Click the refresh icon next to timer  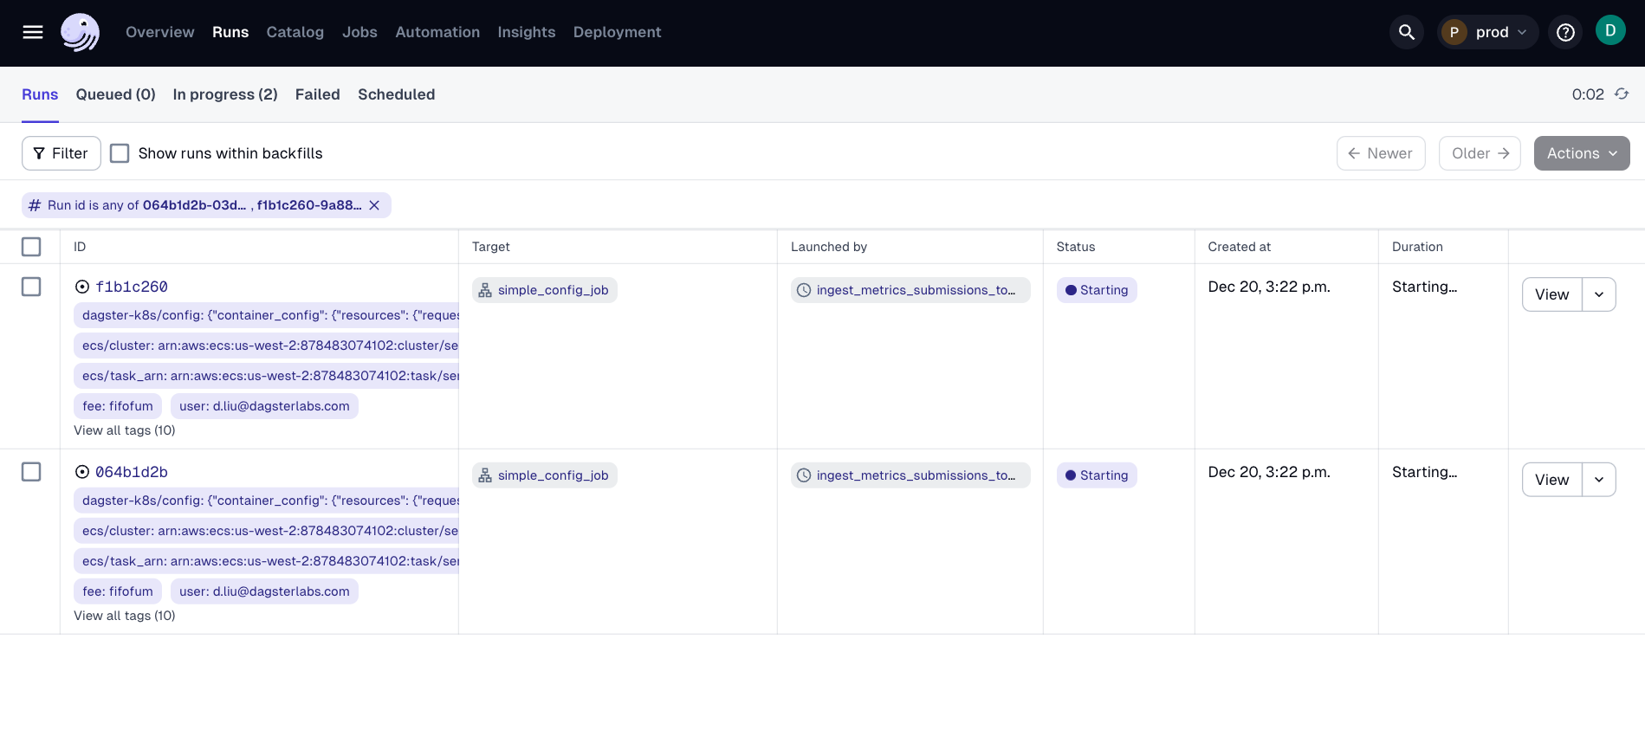point(1622,94)
